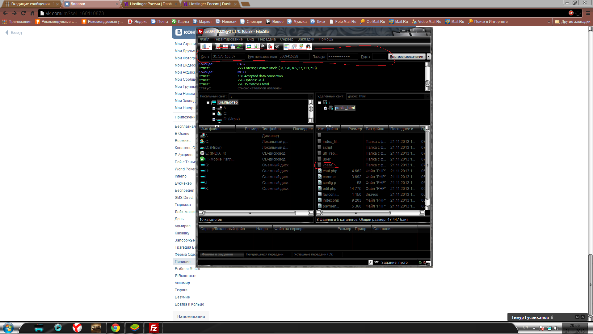Select public_html in remote tree
Image resolution: width=593 pixels, height=334 pixels.
345,108
